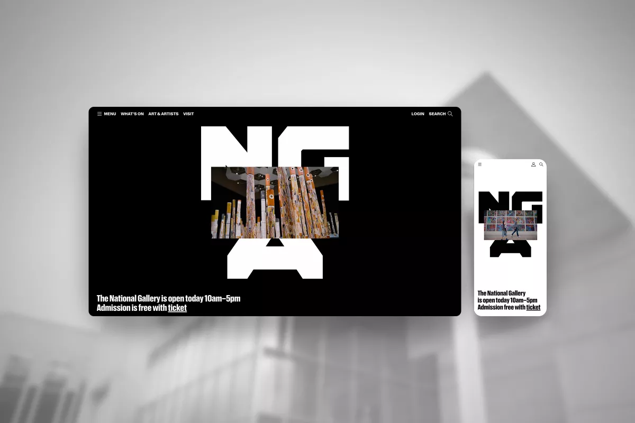Follow the mobile "ticket" admission link

point(533,307)
